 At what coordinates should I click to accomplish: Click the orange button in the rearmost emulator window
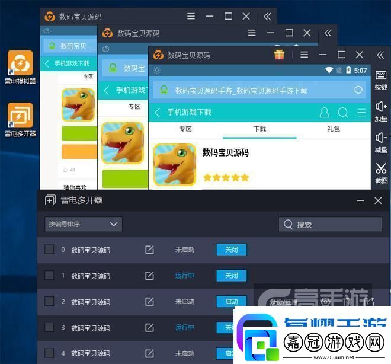pyautogui.click(x=79, y=151)
